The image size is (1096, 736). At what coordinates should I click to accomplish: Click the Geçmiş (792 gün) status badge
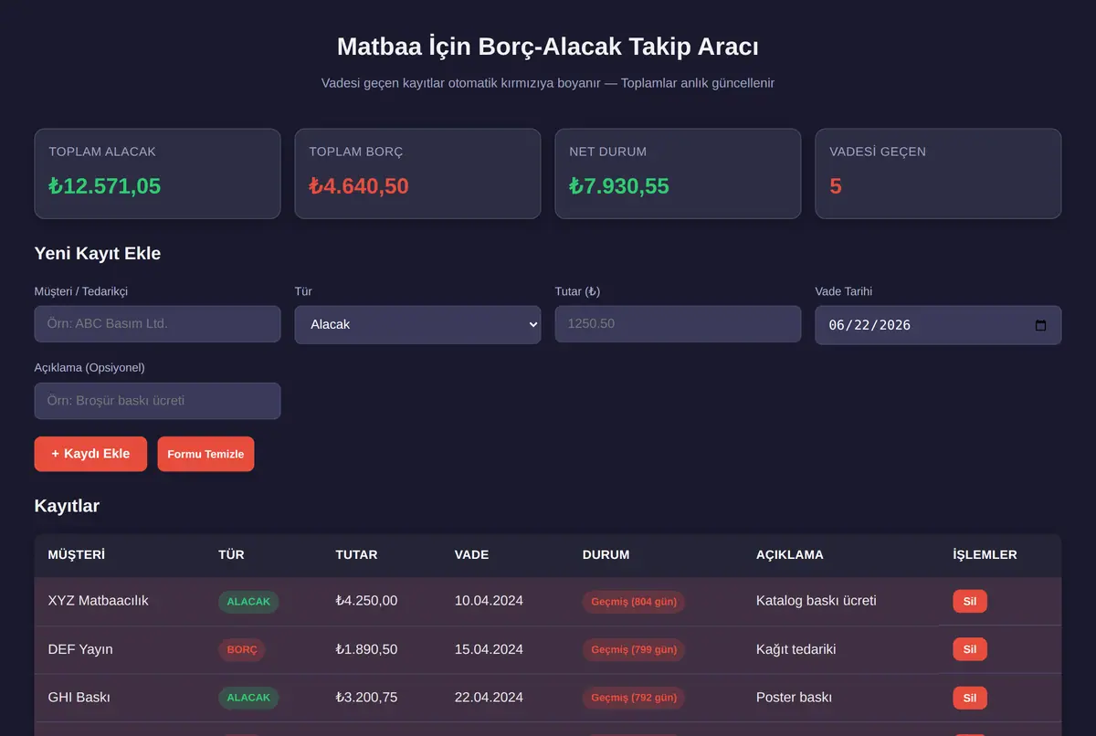[x=634, y=698]
